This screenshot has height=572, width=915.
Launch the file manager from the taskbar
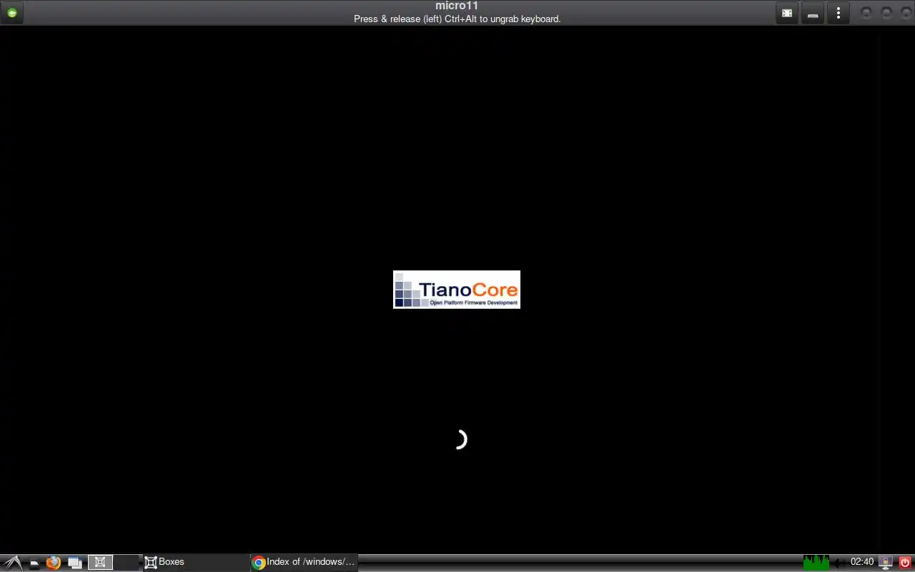(34, 563)
